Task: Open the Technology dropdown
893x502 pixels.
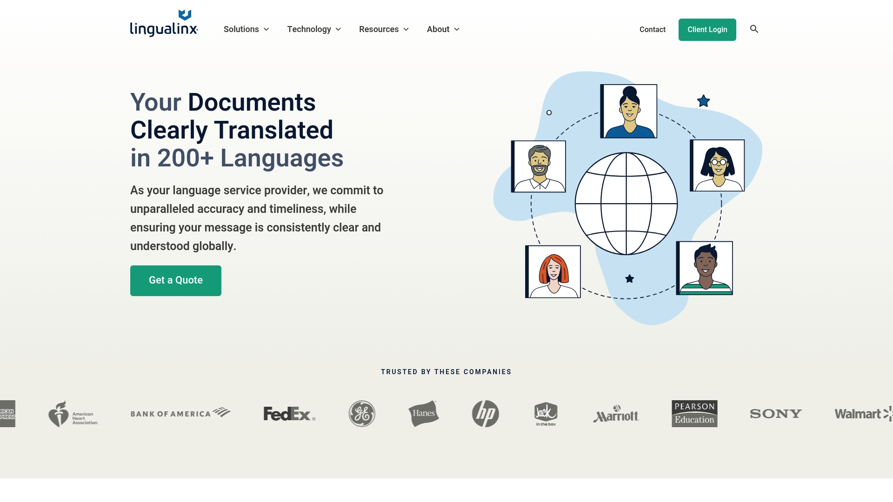Action: pos(314,29)
